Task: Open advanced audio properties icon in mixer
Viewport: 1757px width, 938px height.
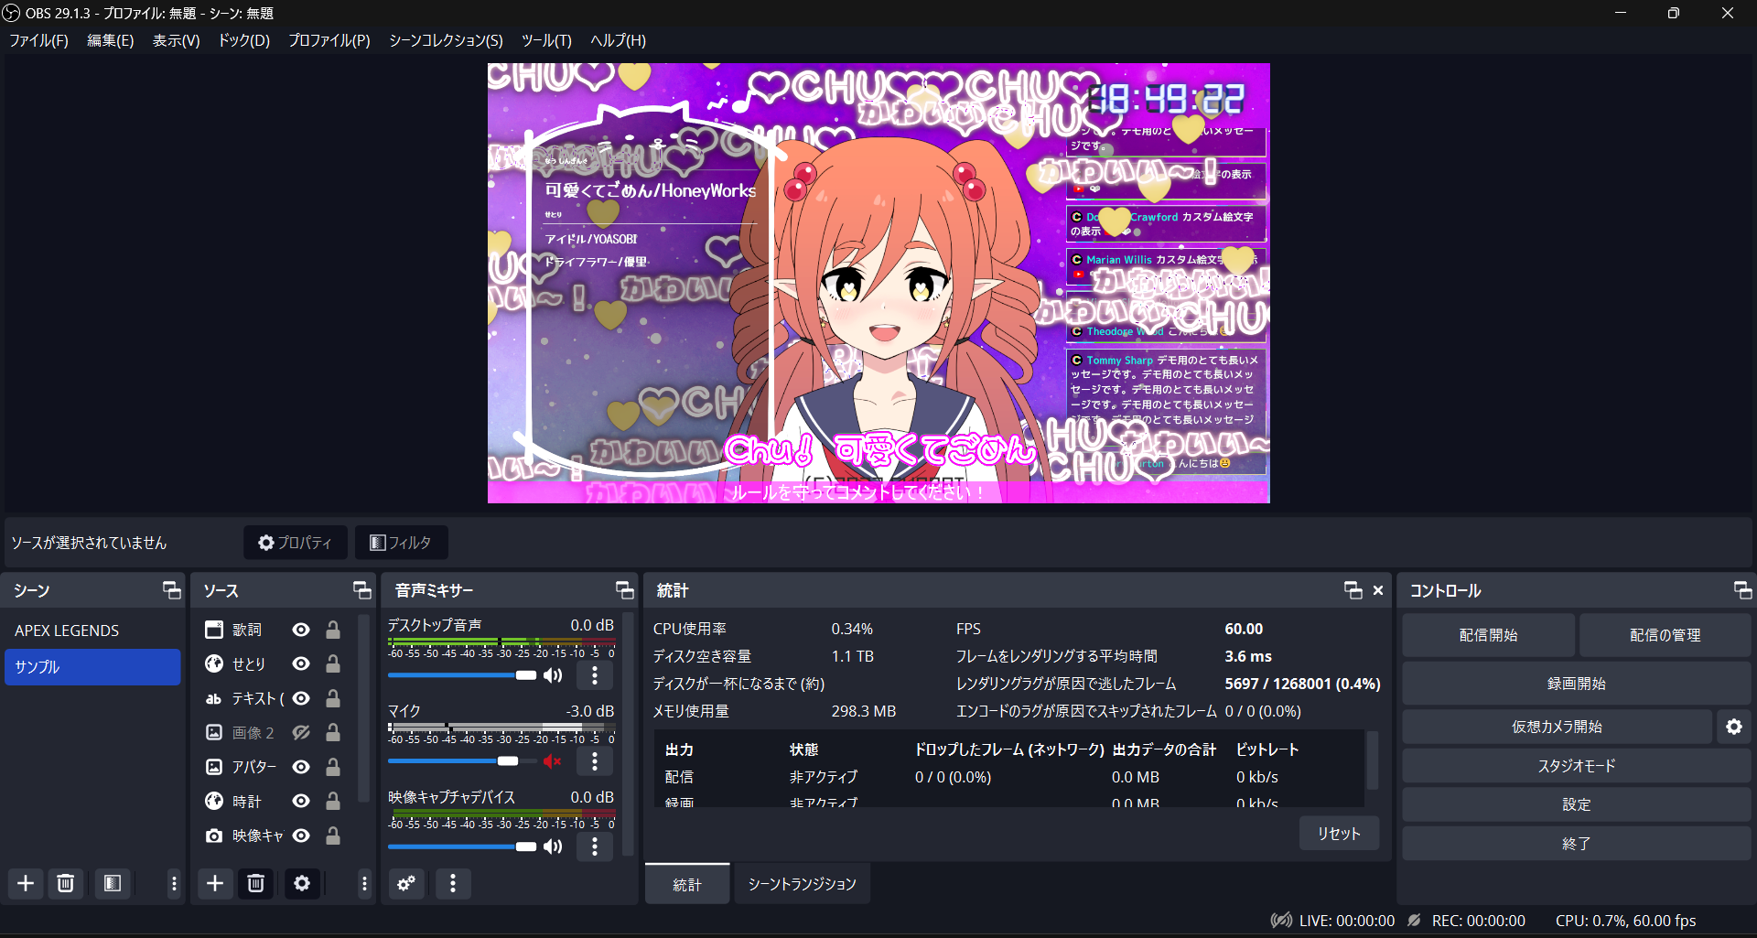Action: click(405, 883)
